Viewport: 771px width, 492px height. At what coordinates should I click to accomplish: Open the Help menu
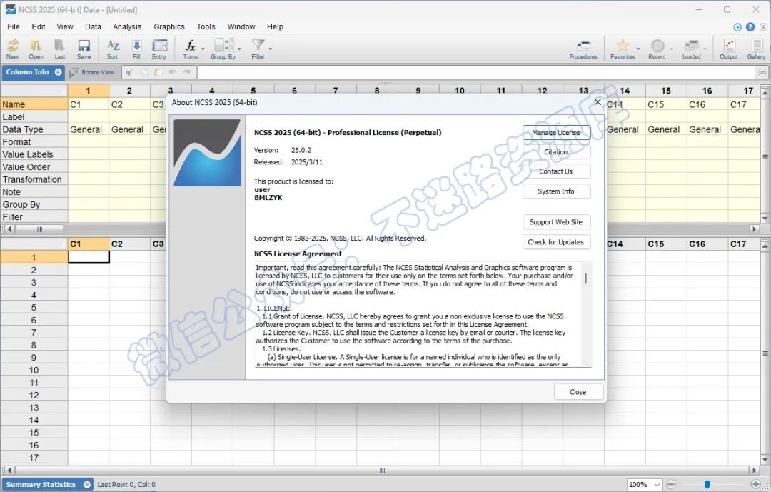click(275, 26)
